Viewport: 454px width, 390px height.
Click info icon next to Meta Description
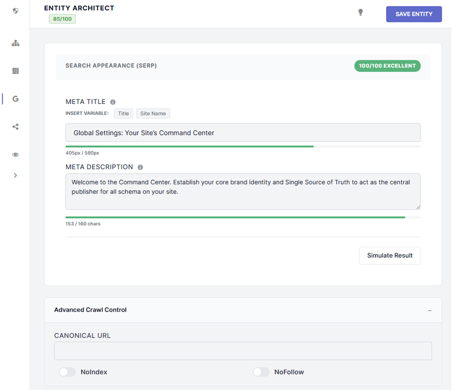click(x=140, y=168)
